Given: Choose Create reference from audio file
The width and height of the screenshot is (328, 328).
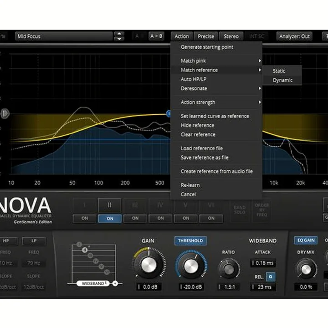Looking at the screenshot, I should [x=216, y=171].
